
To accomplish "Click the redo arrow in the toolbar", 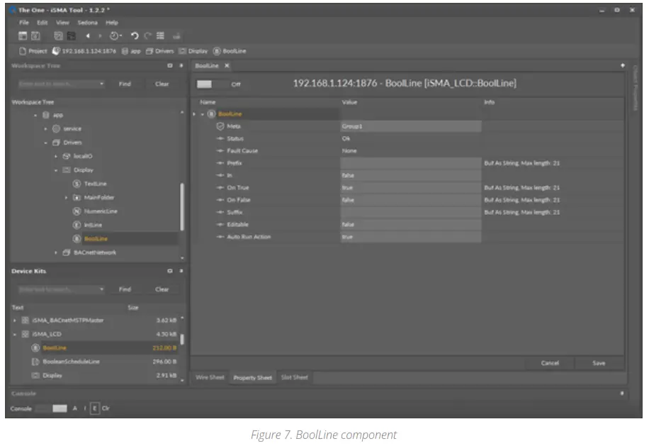I will pyautogui.click(x=148, y=36).
